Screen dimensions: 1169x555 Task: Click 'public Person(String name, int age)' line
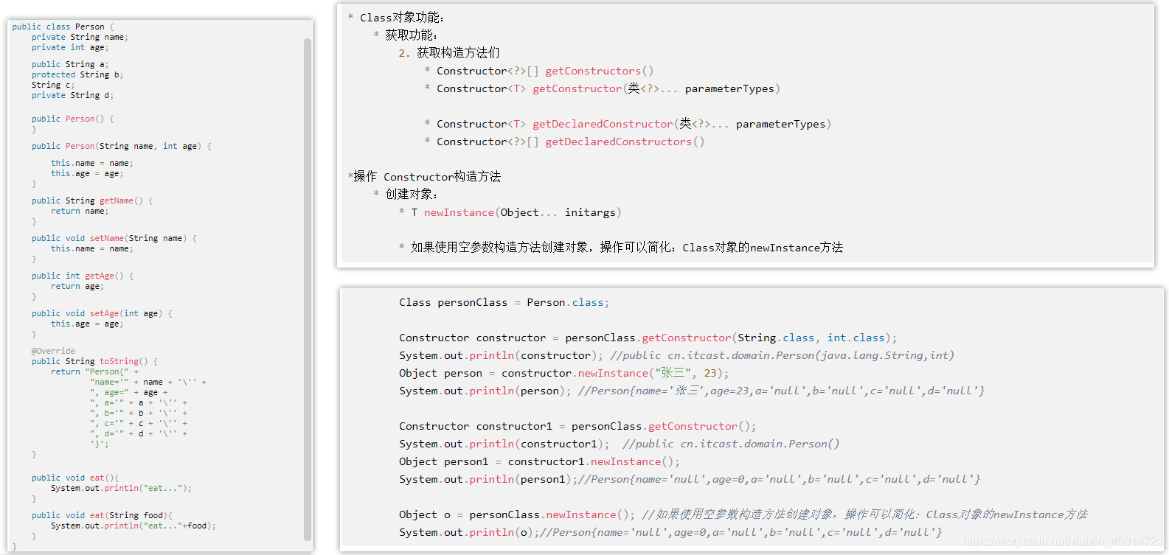coord(122,146)
